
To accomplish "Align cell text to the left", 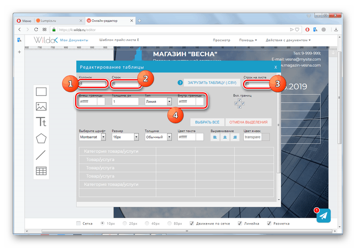I will (x=215, y=137).
